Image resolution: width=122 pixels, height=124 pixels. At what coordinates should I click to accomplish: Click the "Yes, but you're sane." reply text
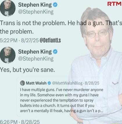pos(27,70)
